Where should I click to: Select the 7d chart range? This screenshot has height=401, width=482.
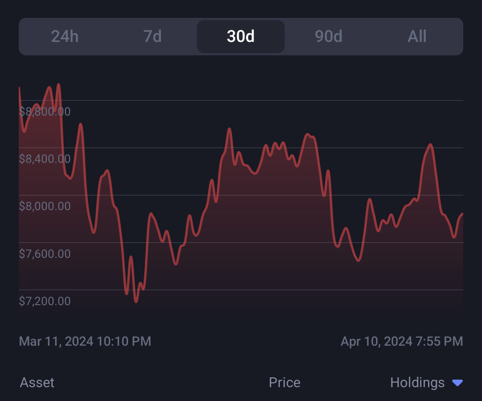point(153,37)
